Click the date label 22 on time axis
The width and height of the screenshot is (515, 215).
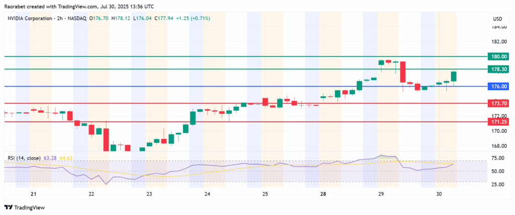(x=92, y=194)
